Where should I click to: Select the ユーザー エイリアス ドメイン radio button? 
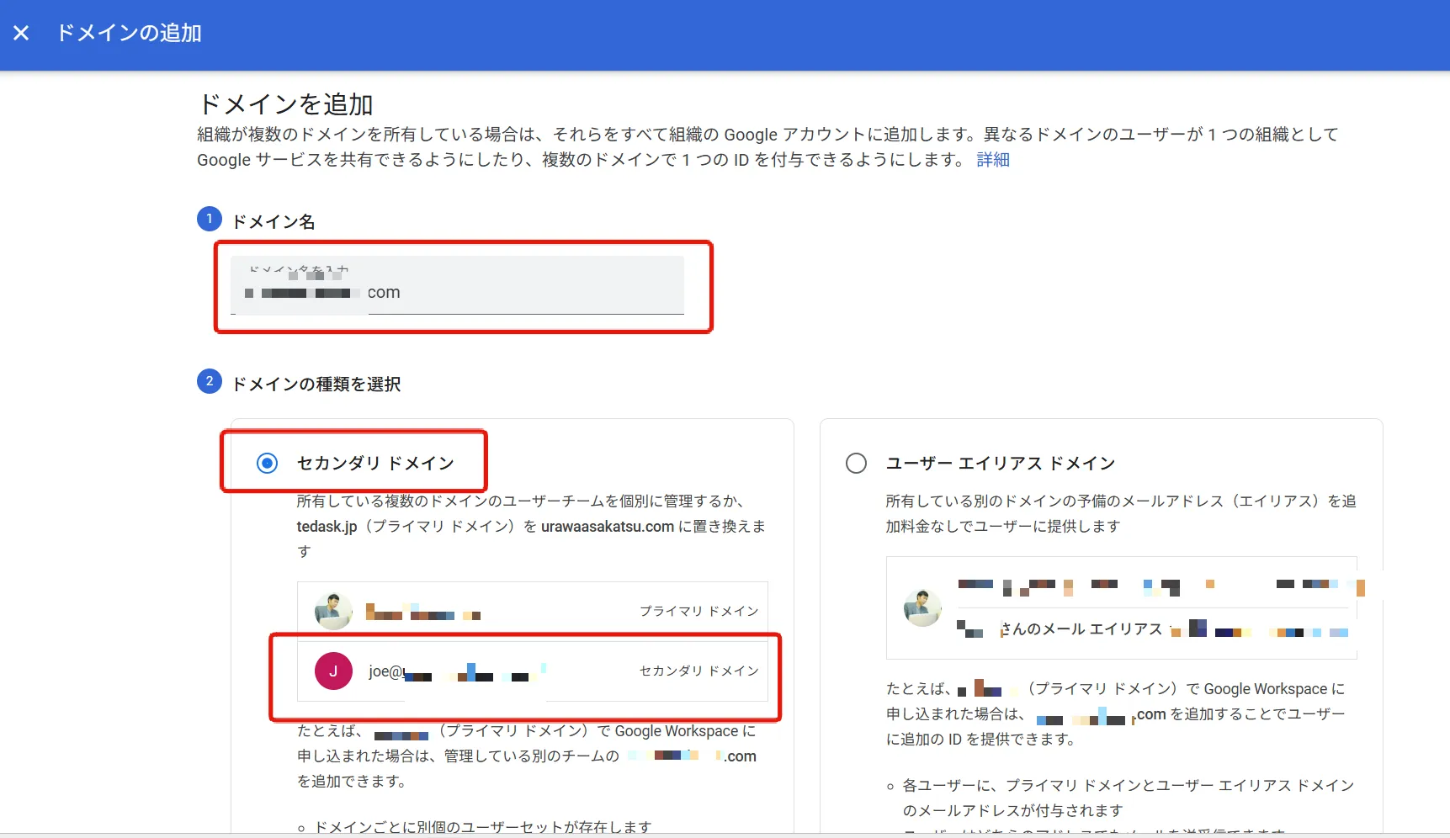click(x=856, y=463)
